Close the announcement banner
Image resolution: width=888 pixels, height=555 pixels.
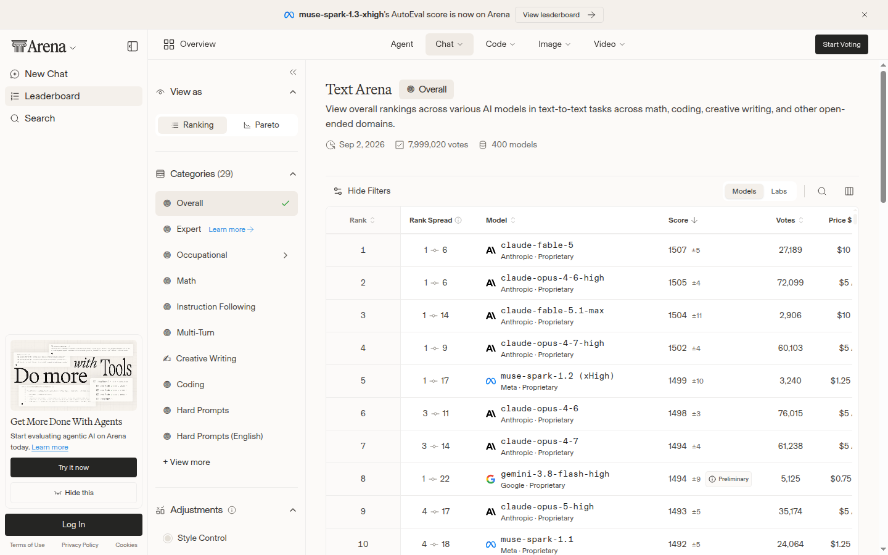pyautogui.click(x=865, y=15)
